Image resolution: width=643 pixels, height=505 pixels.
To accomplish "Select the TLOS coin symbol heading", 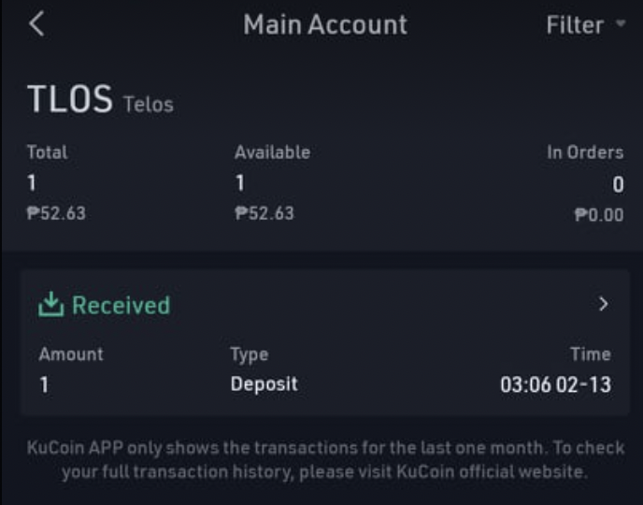I will (x=70, y=98).
